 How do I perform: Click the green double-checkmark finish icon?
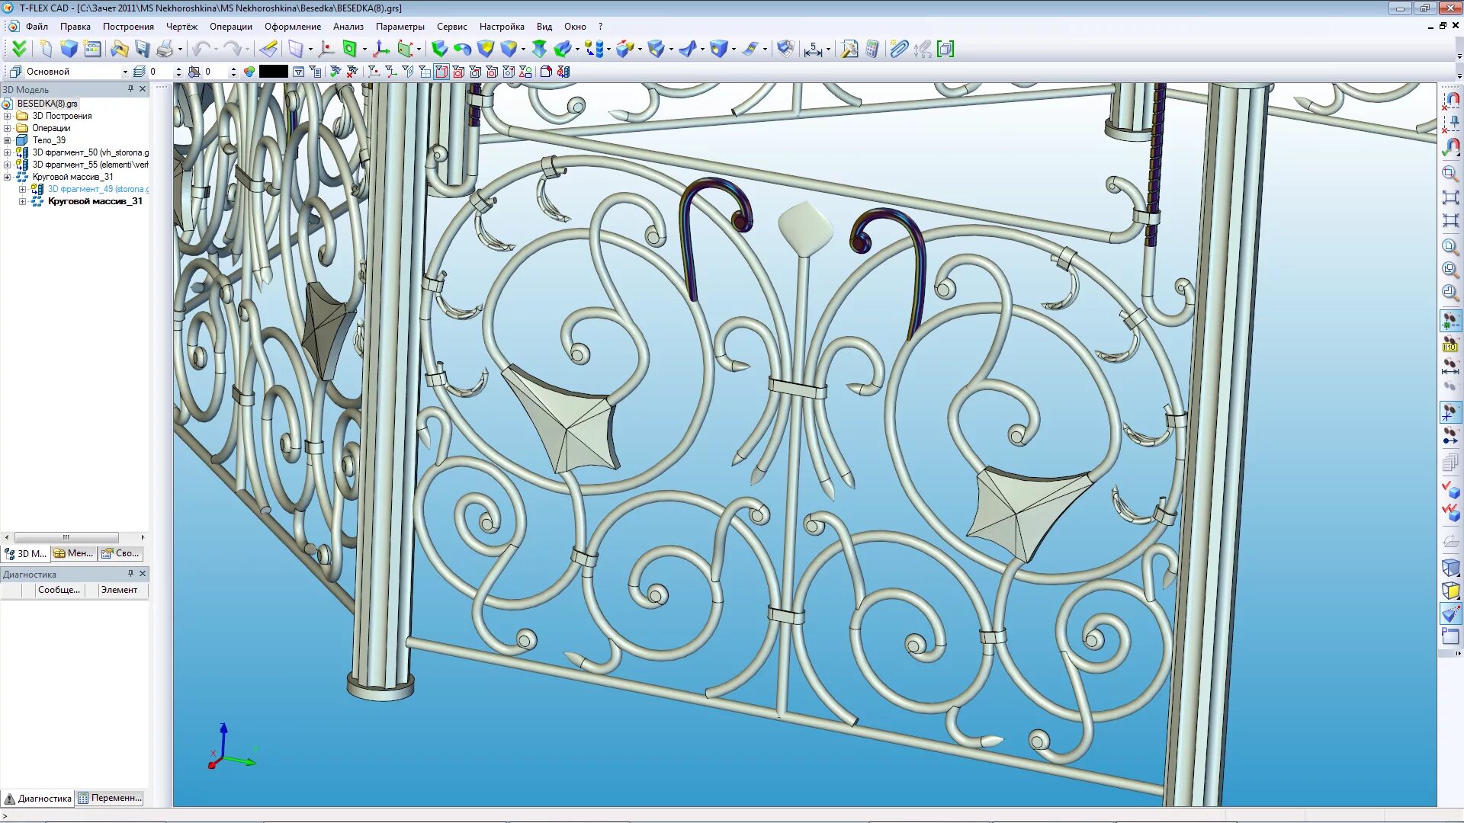(x=19, y=50)
